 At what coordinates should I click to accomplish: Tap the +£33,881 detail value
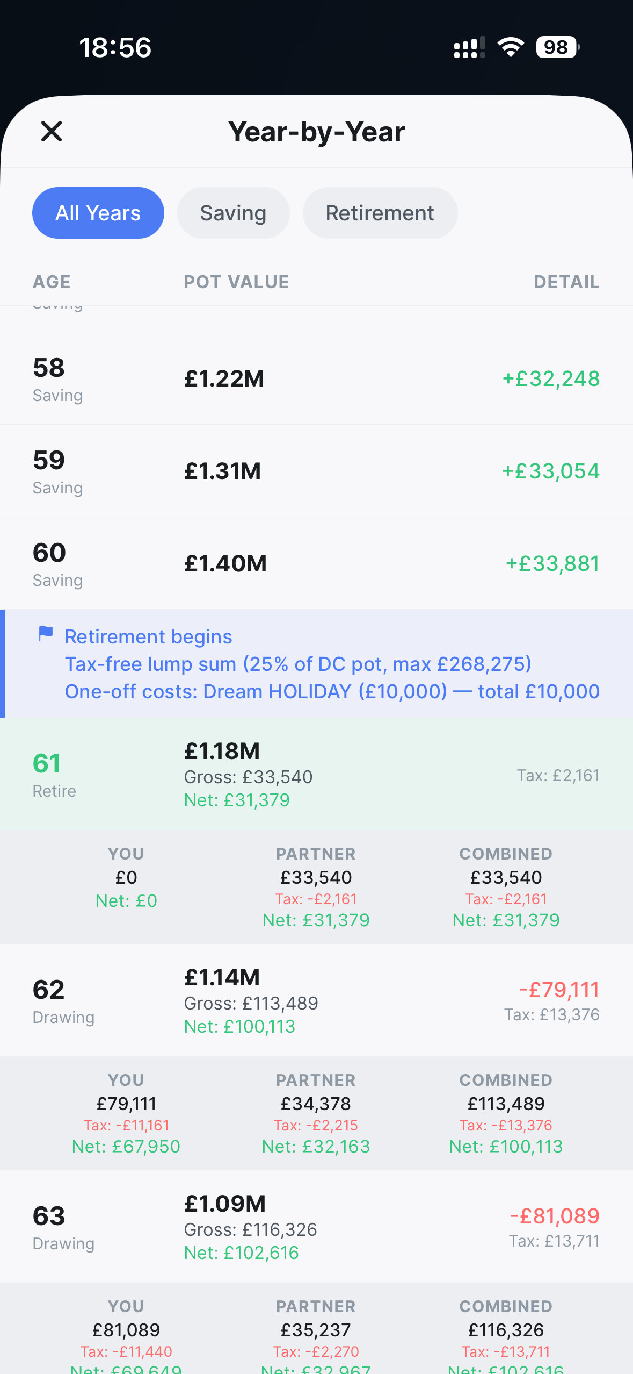pyautogui.click(x=552, y=563)
